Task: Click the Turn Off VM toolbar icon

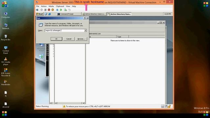Action: (45, 10)
